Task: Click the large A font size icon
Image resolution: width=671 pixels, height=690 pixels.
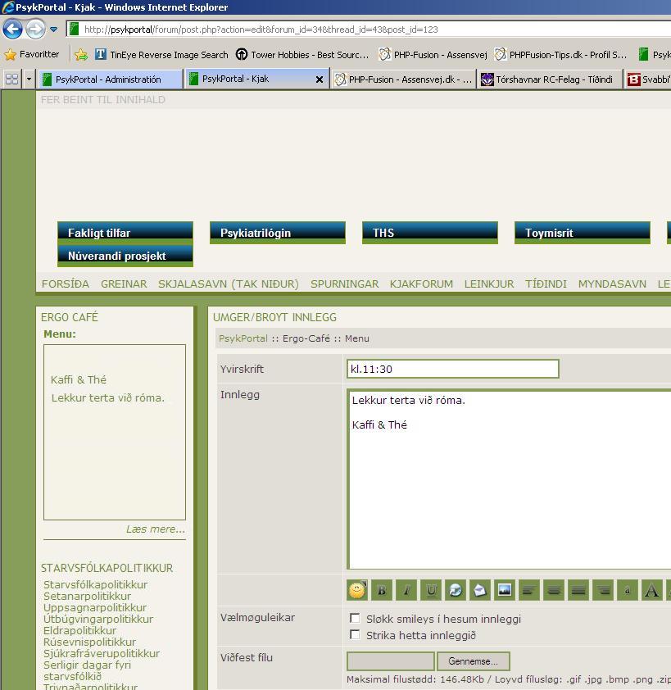Action: [x=651, y=590]
